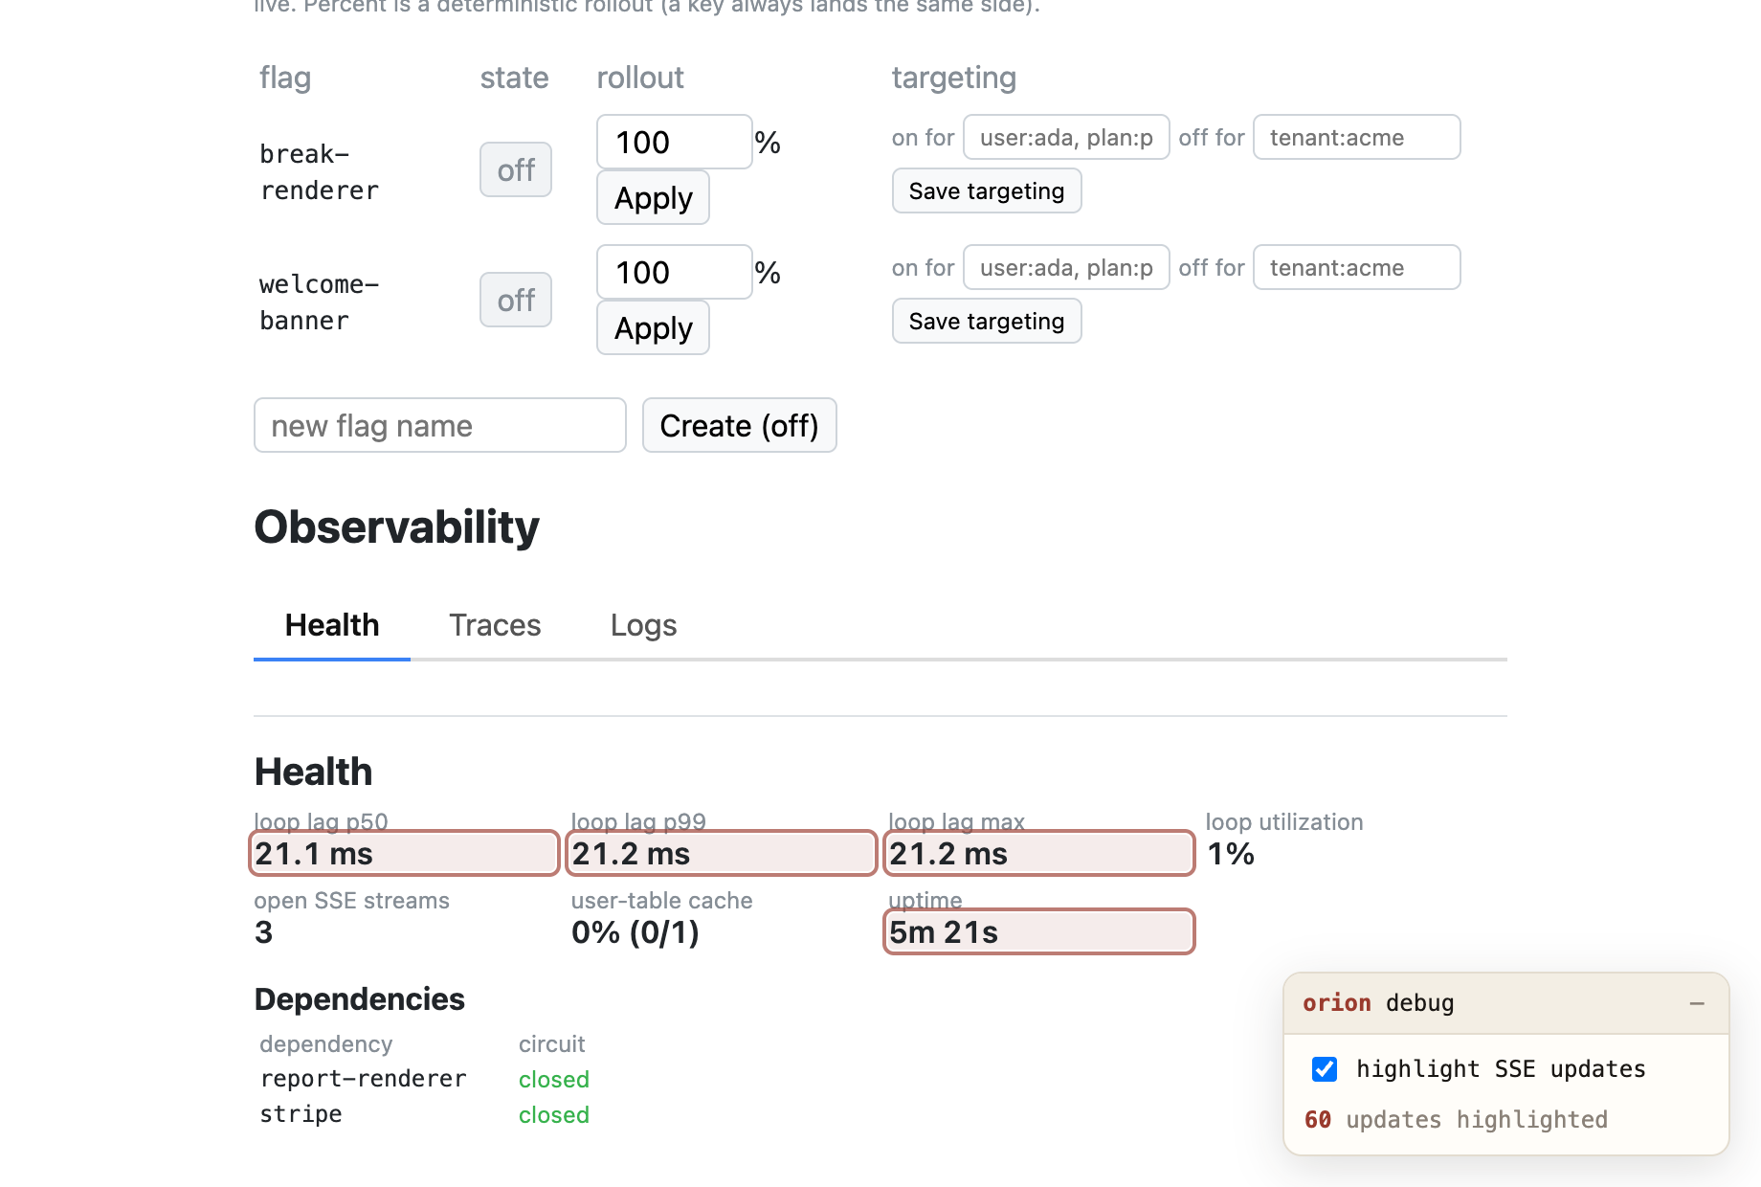Screen dimensions: 1761x1187
Task: Select the uptime value 5m 21s
Action: coord(1038,931)
